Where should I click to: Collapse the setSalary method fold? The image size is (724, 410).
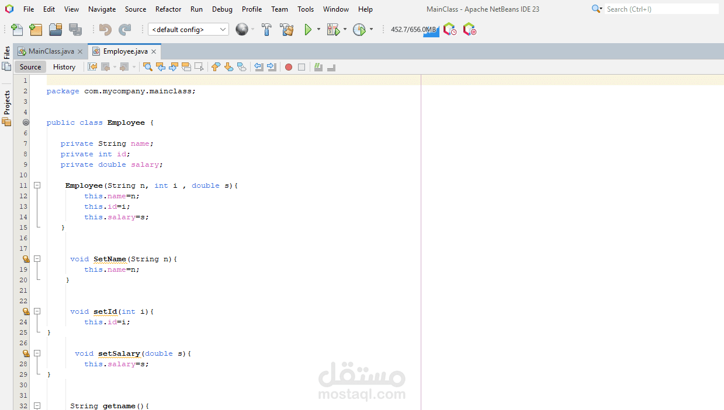pos(37,353)
